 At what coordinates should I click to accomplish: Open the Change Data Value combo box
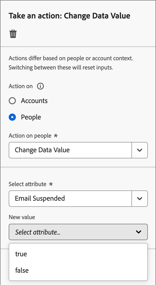(70, 150)
